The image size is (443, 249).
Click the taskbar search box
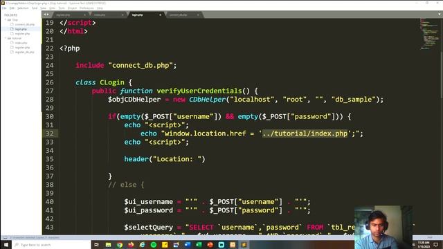click(x=51, y=244)
